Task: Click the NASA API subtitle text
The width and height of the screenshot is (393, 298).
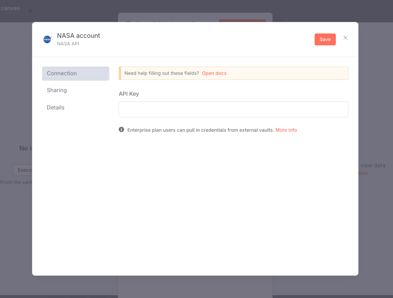Action: click(68, 44)
